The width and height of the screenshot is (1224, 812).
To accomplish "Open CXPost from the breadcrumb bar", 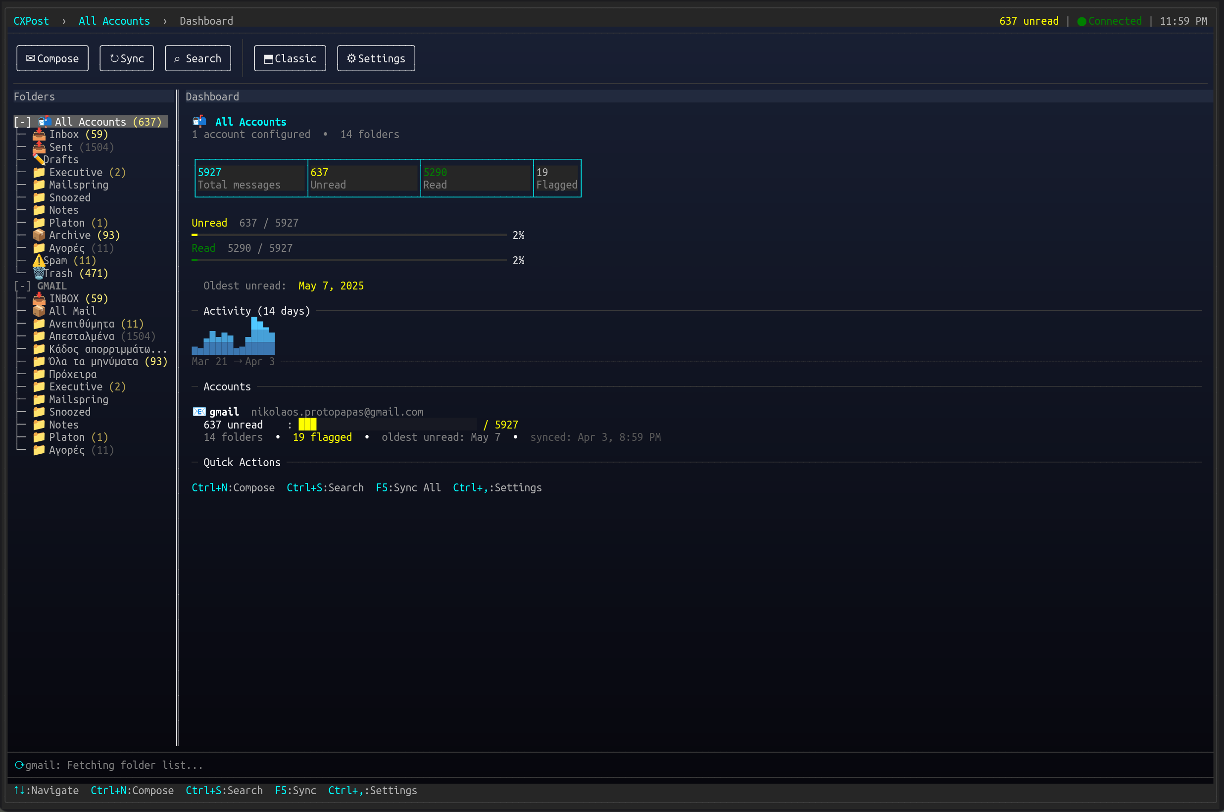I will tap(31, 21).
